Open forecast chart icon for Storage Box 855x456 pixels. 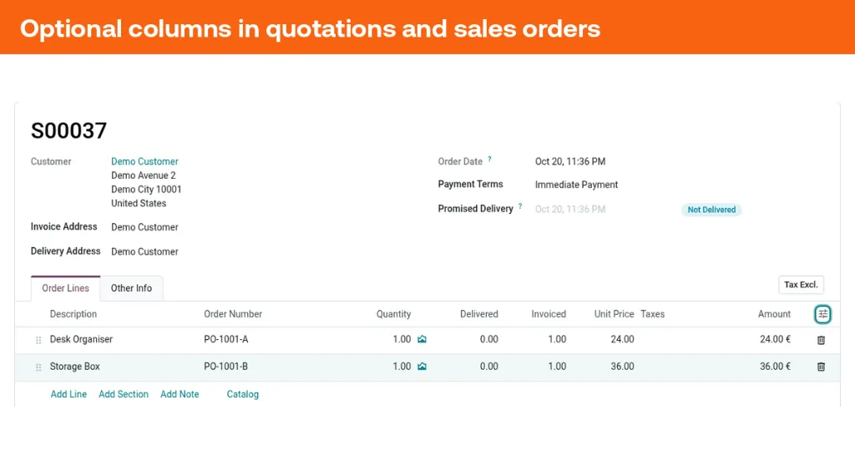[422, 367]
